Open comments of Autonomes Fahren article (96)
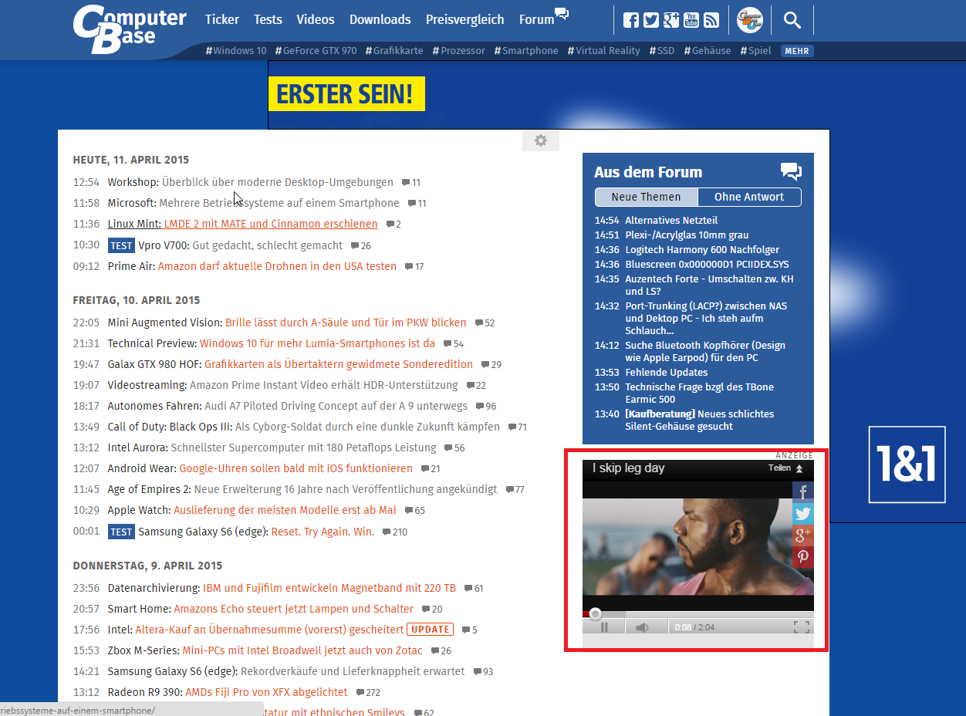The image size is (966, 716). click(486, 407)
